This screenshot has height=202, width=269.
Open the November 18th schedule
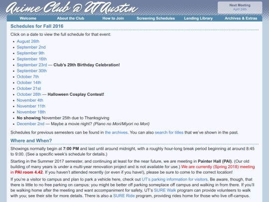[31, 112]
